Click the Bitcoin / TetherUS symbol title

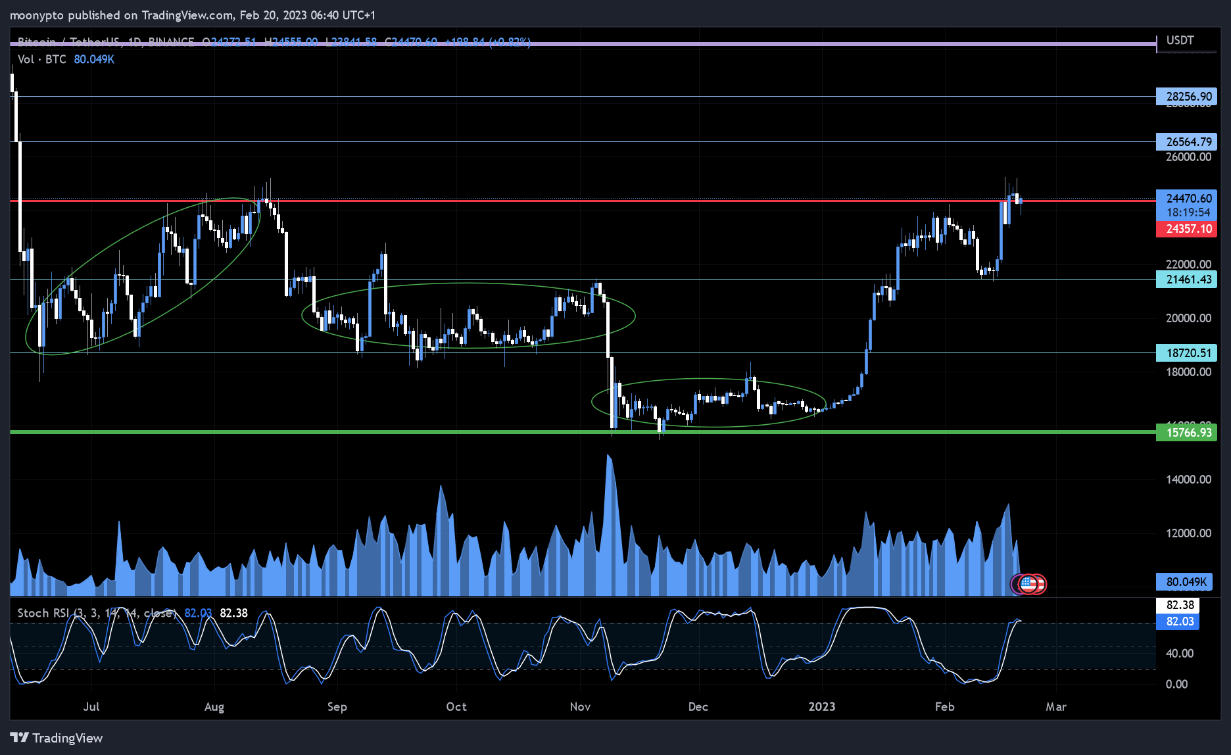click(105, 41)
